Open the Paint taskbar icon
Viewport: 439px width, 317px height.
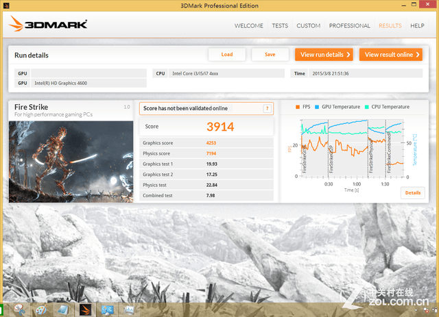pyautogui.click(x=42, y=309)
